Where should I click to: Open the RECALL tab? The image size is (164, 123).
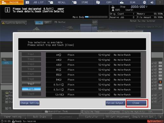coord(59,2)
